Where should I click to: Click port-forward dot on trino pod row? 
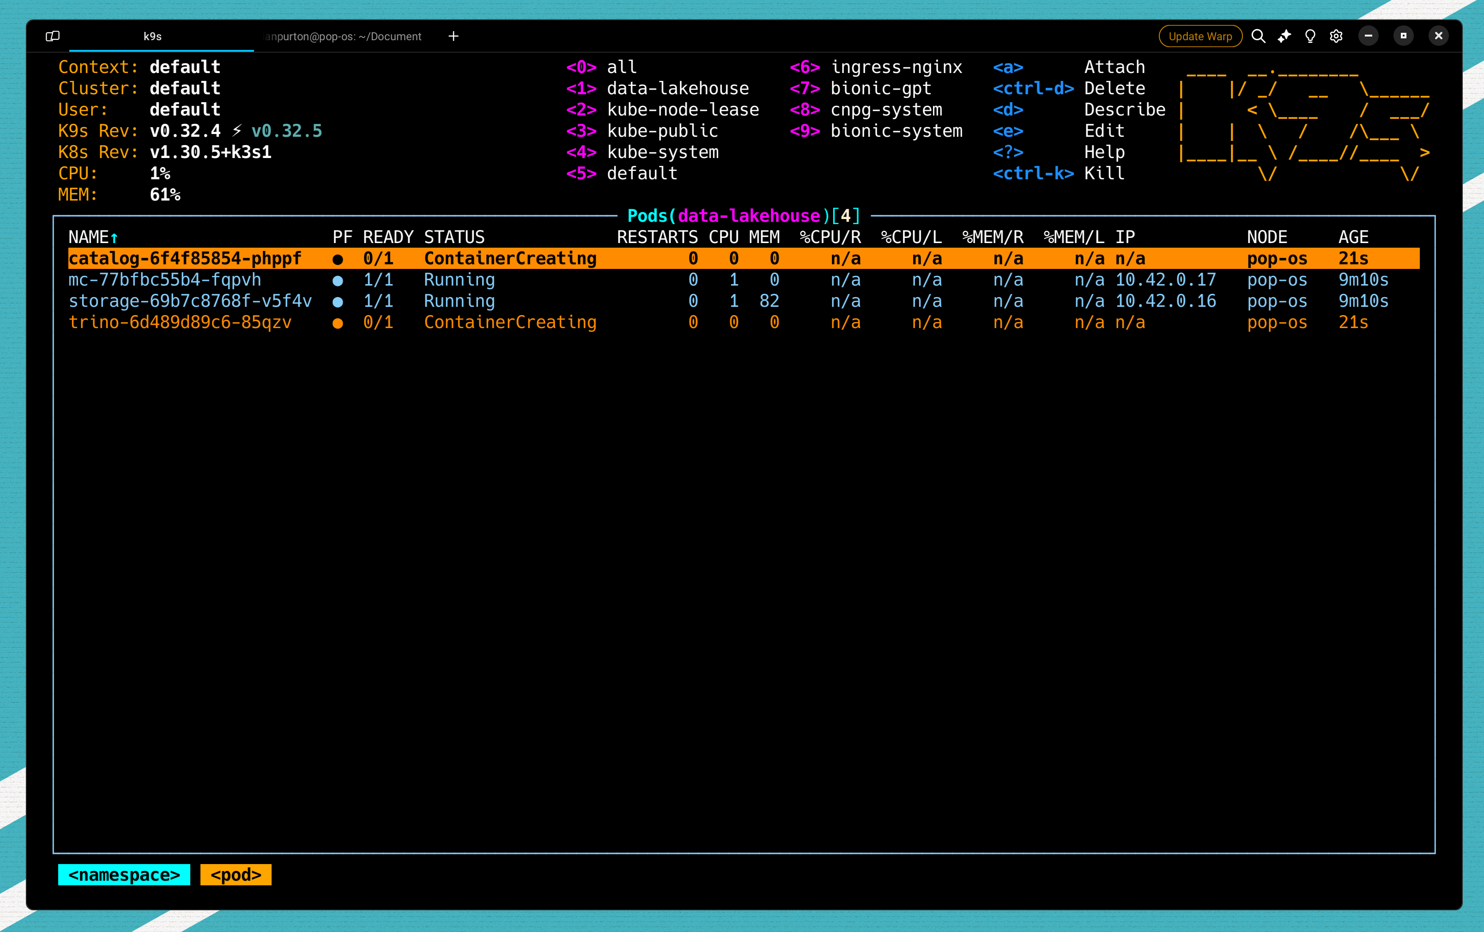tap(338, 323)
